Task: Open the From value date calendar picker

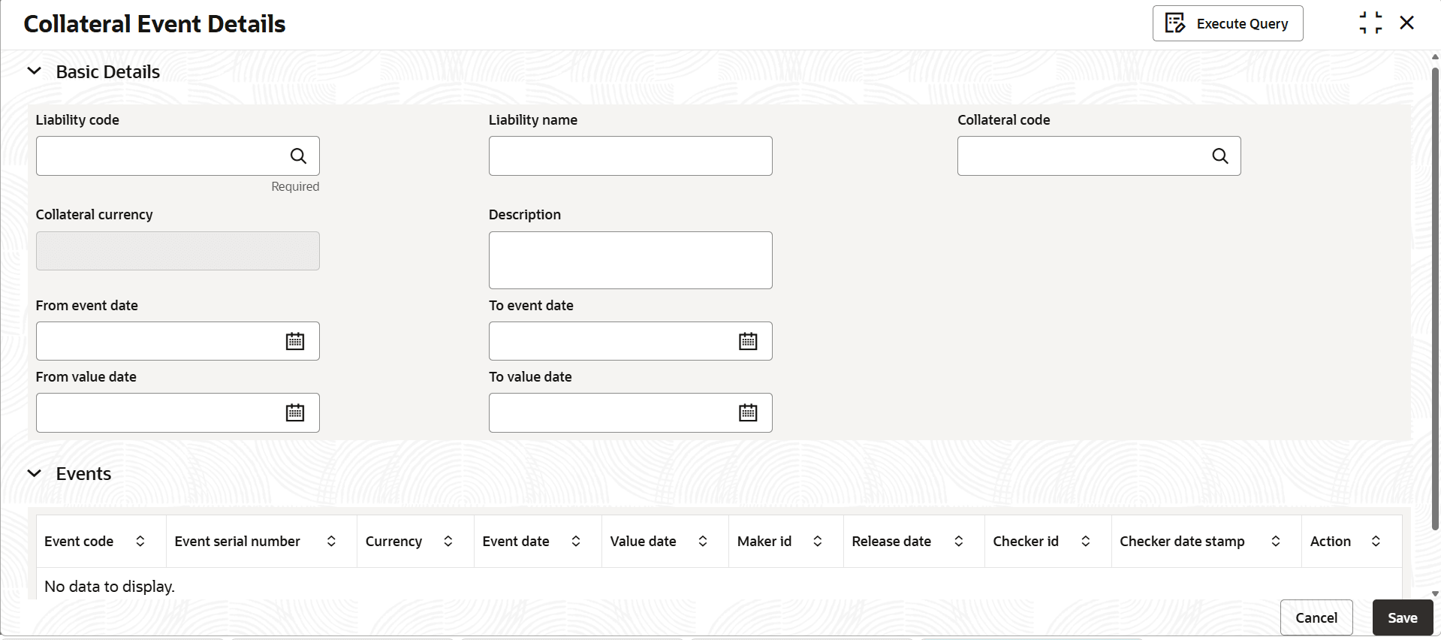Action: point(295,413)
